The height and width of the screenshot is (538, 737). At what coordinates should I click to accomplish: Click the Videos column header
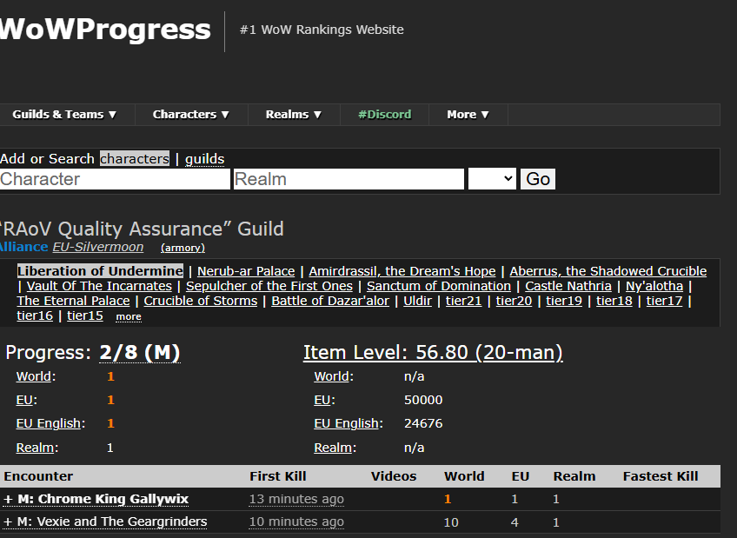pyautogui.click(x=394, y=476)
